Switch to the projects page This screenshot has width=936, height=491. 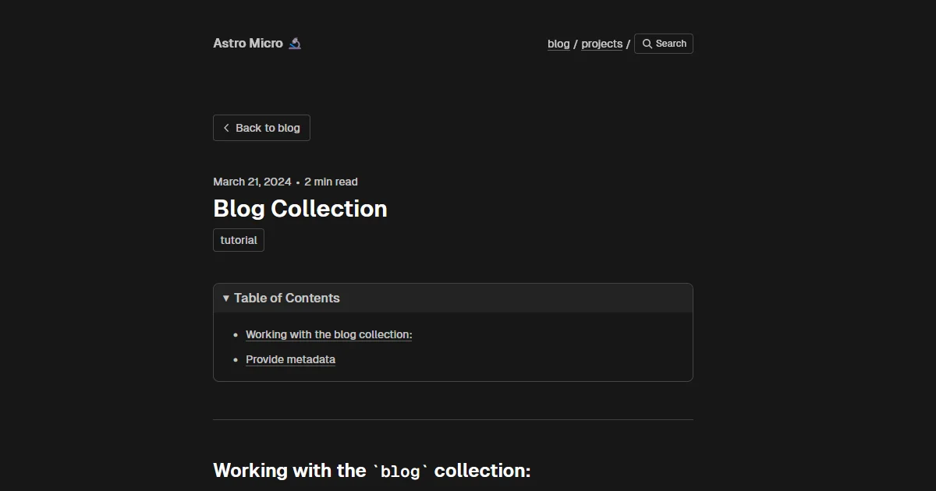coord(601,44)
